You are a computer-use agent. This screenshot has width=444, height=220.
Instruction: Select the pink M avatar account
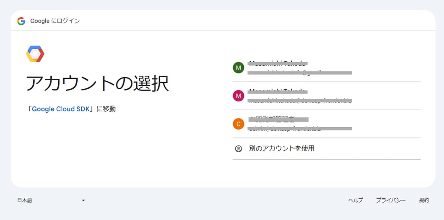pyautogui.click(x=326, y=96)
